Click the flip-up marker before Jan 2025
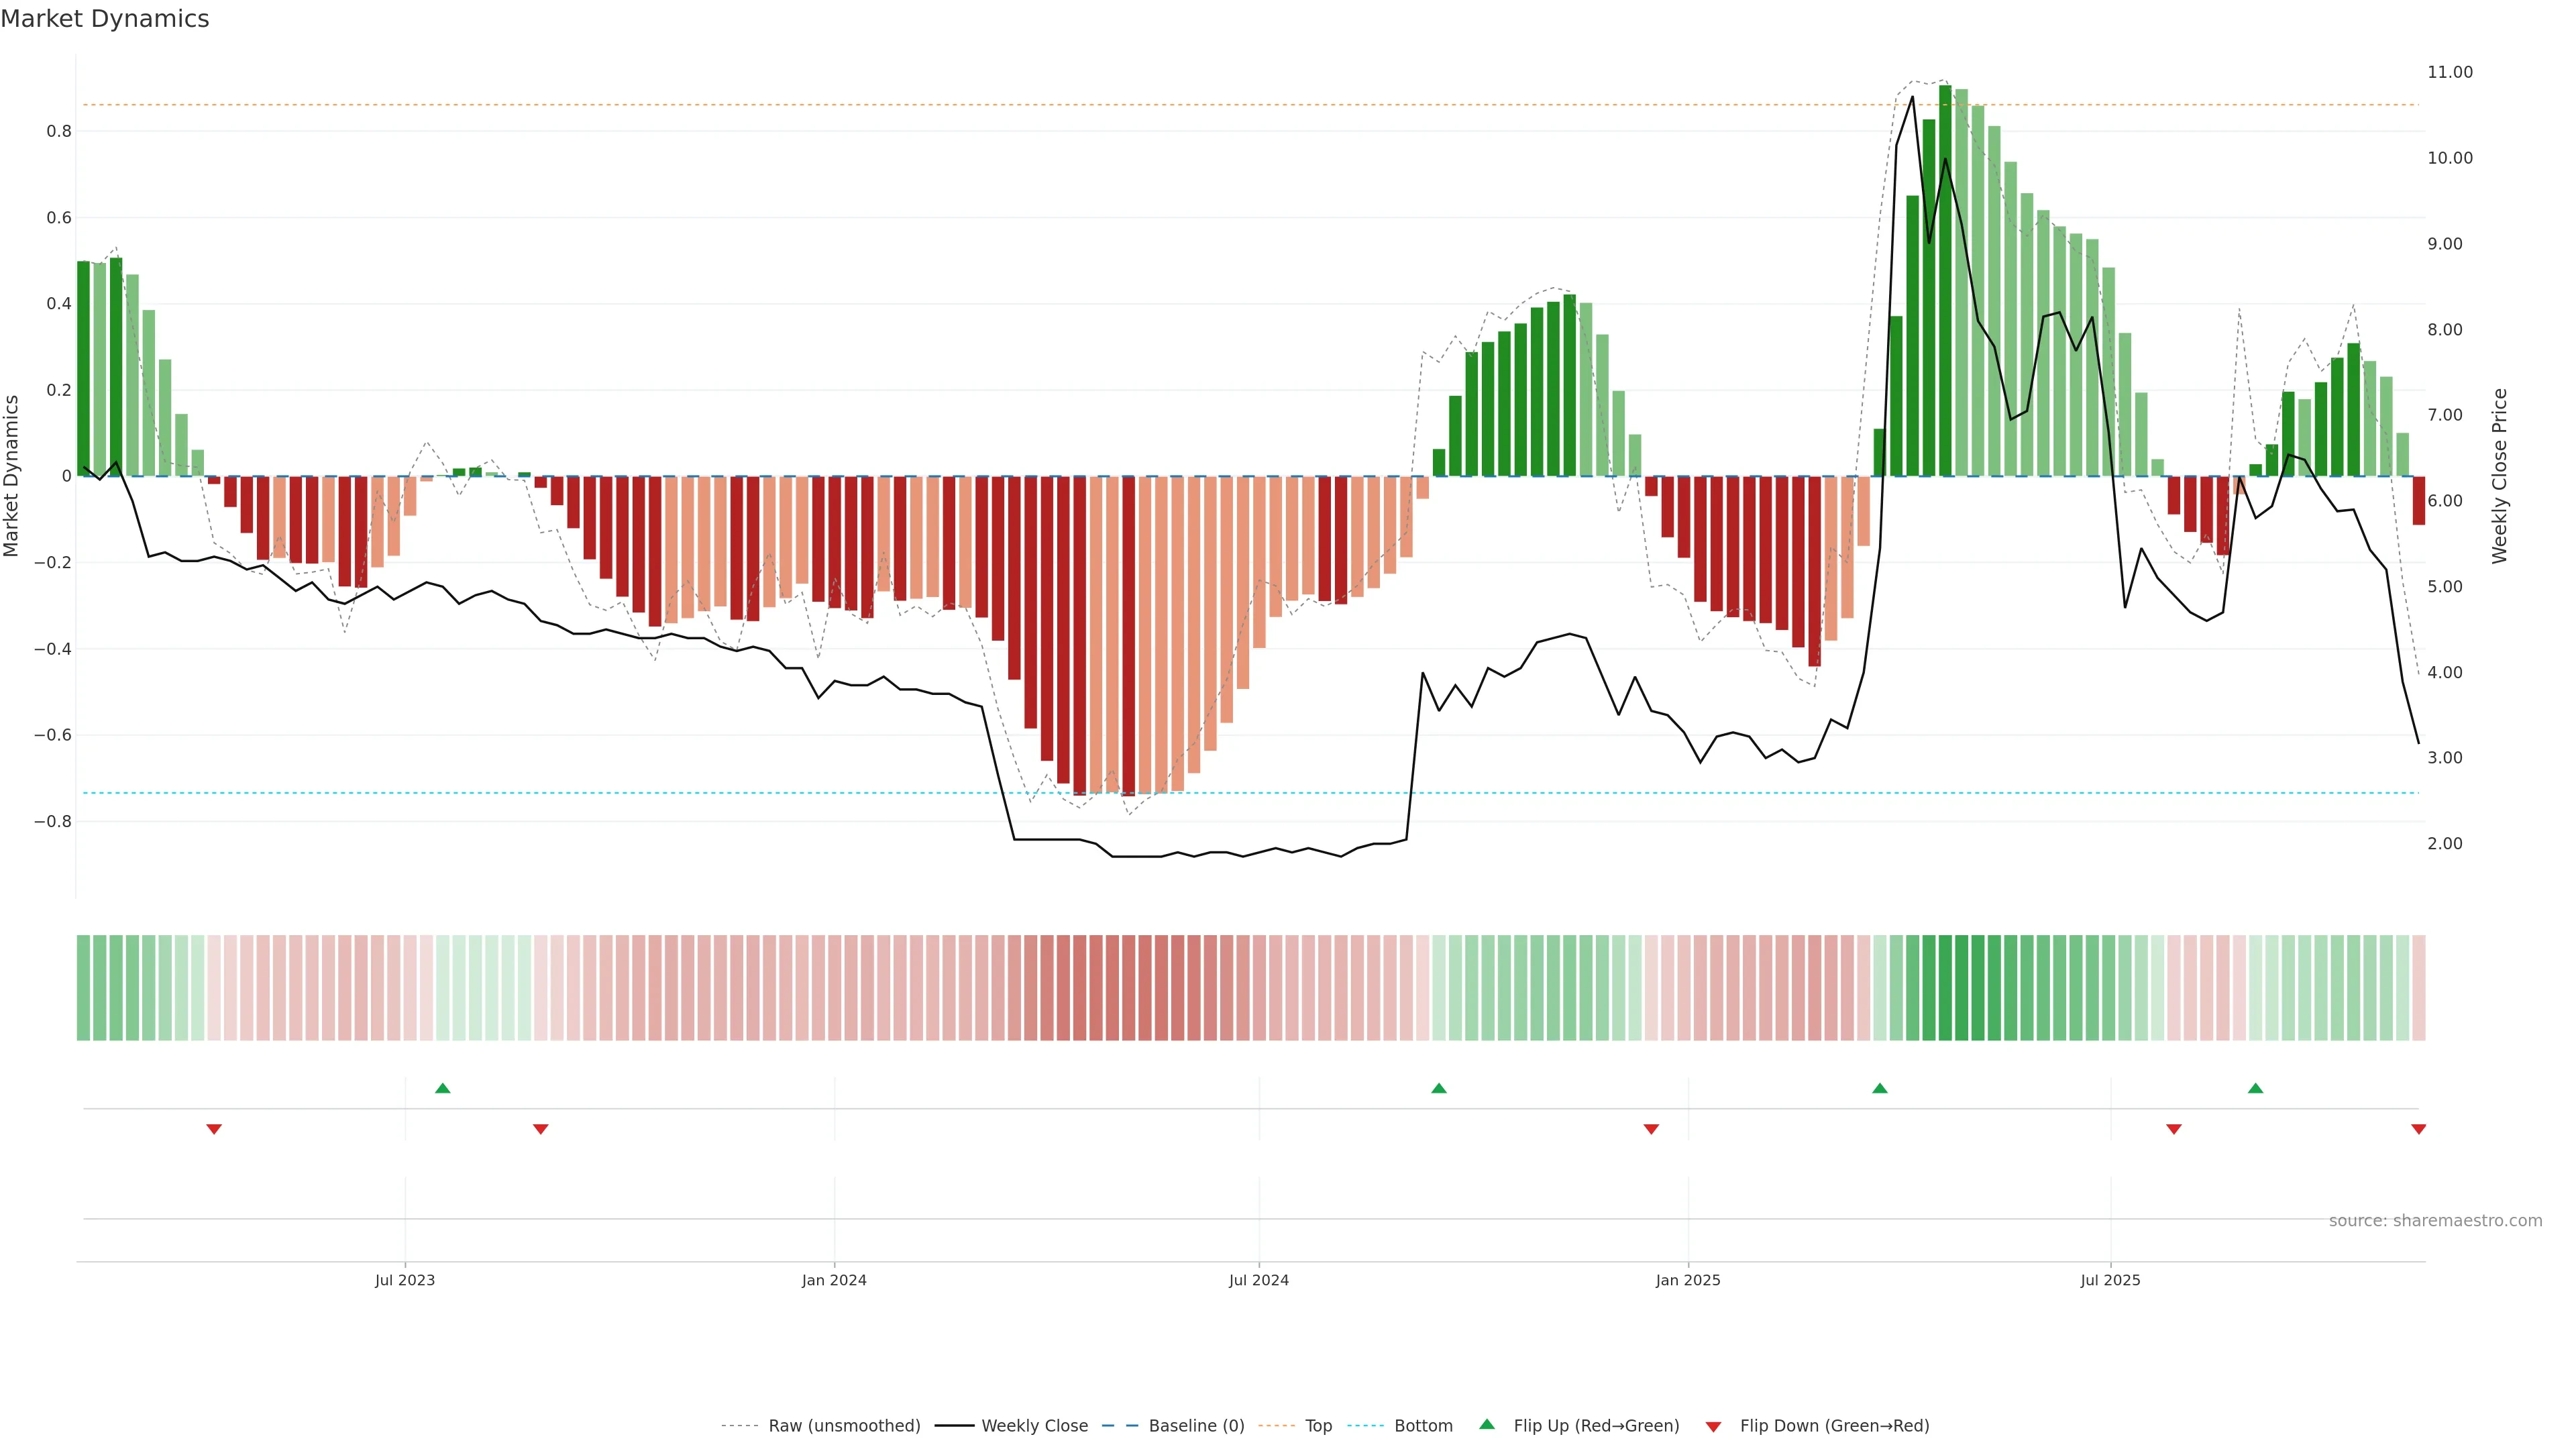The width and height of the screenshot is (2576, 1449). 1439,1088
